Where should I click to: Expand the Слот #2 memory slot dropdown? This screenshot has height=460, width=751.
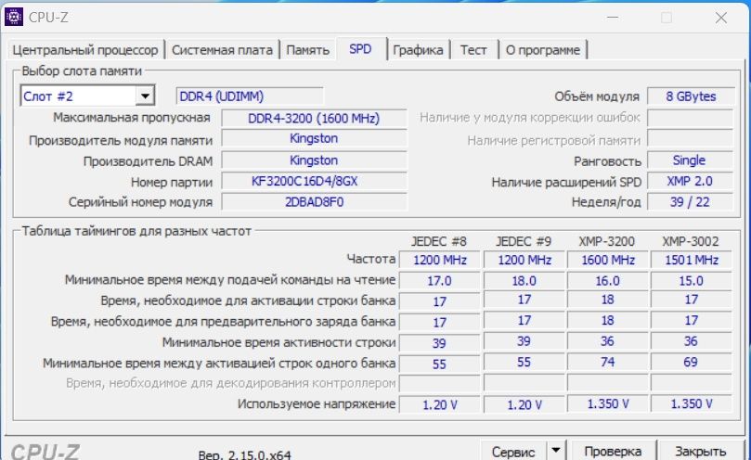coord(145,96)
